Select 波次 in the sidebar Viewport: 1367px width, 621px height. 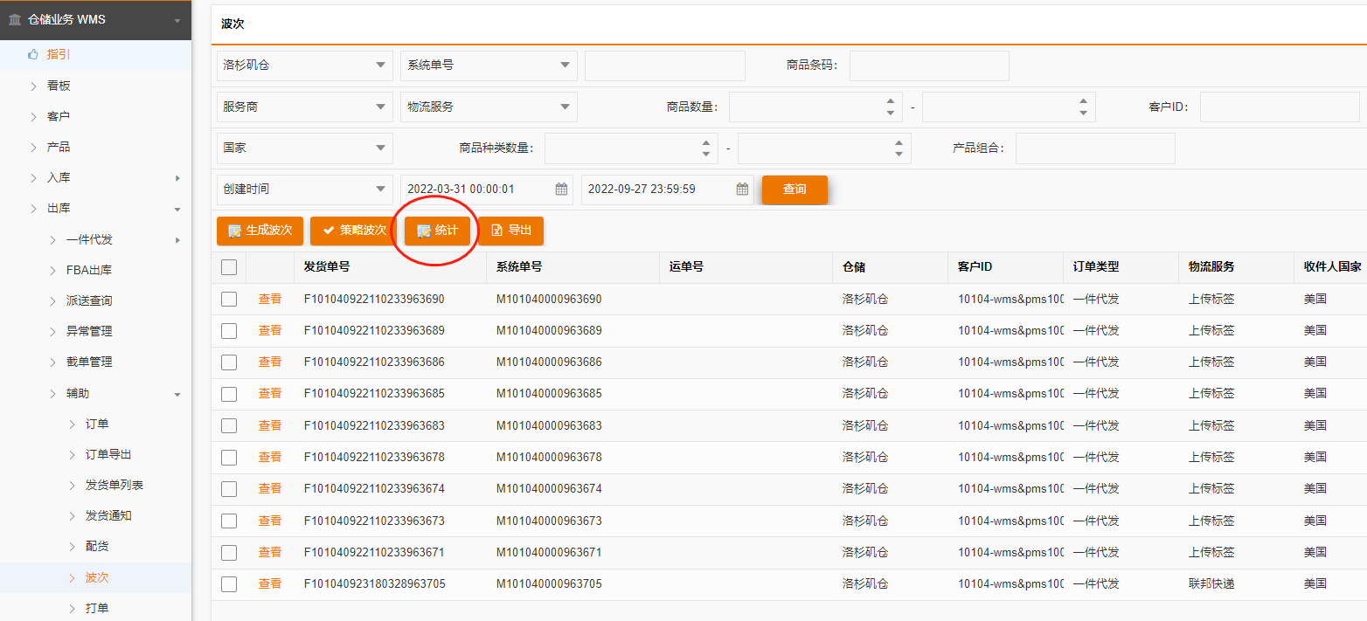pyautogui.click(x=95, y=577)
